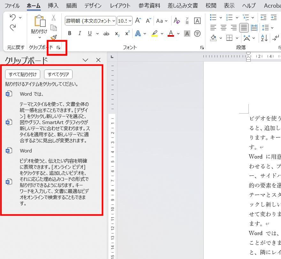Click the phonetic guide (ruby) icon
The height and width of the screenshot is (259, 281).
pyautogui.click(x=187, y=21)
